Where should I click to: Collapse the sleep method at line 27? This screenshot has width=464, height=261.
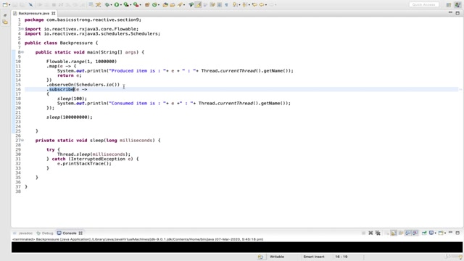pyautogui.click(x=22, y=140)
